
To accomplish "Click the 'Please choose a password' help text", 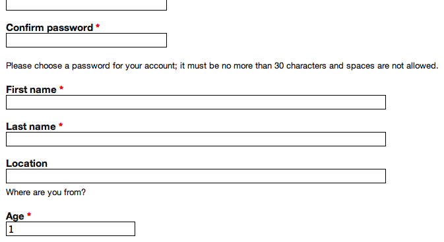I will tap(222, 66).
